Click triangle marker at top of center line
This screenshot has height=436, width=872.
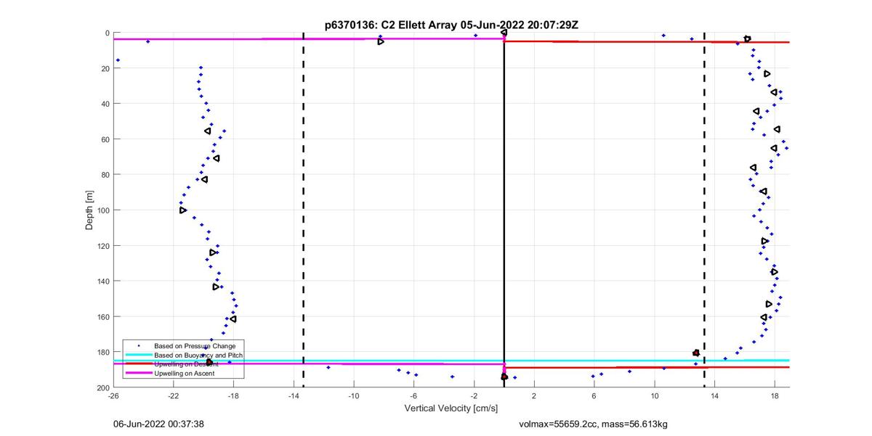504,33
